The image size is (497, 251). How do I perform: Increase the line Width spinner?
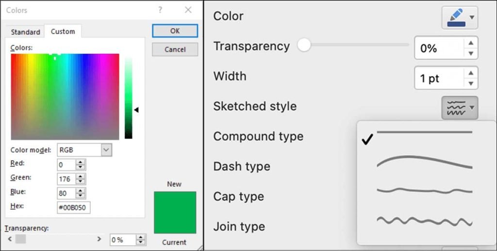471,73
